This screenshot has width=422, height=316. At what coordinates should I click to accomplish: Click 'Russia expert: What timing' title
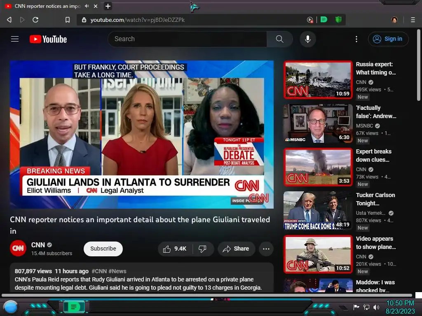tap(376, 68)
